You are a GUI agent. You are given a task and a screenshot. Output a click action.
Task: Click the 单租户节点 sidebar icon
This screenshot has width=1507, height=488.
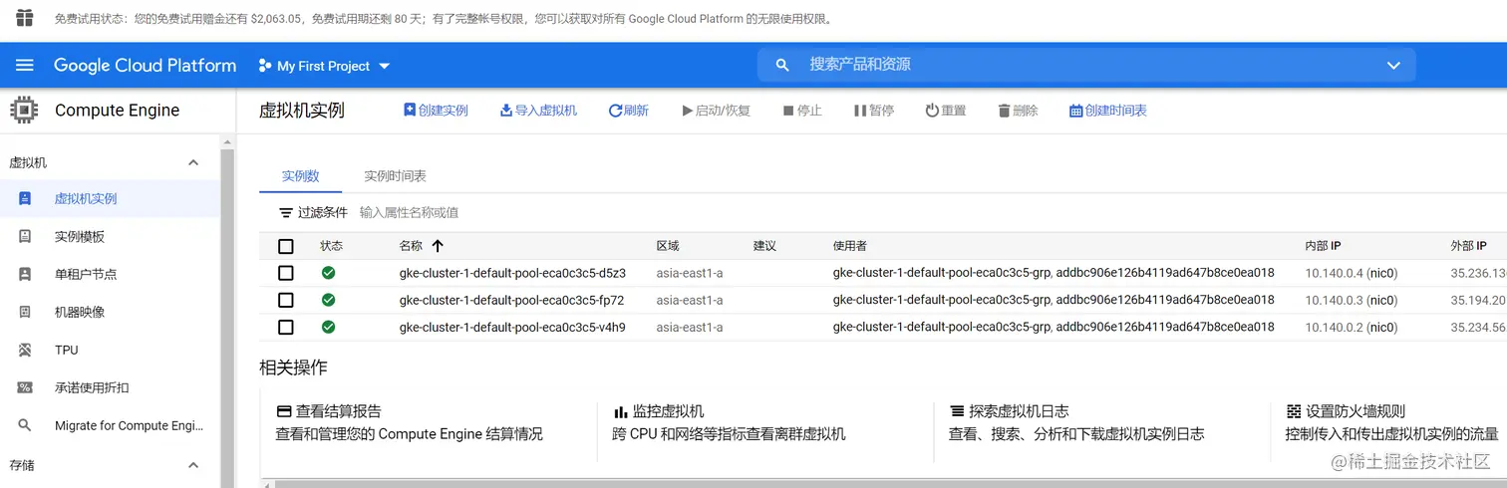coord(25,274)
